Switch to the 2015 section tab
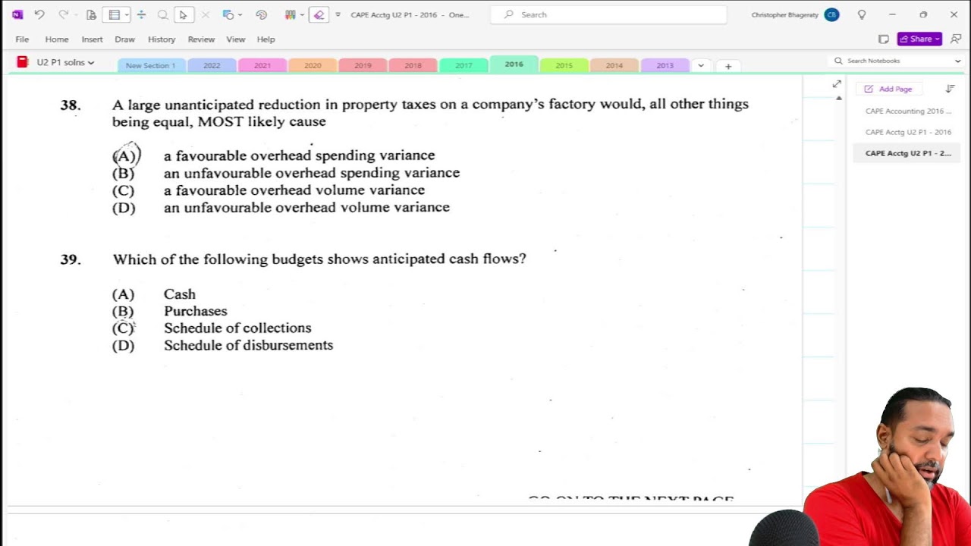Image resolution: width=971 pixels, height=546 pixels. [x=564, y=66]
